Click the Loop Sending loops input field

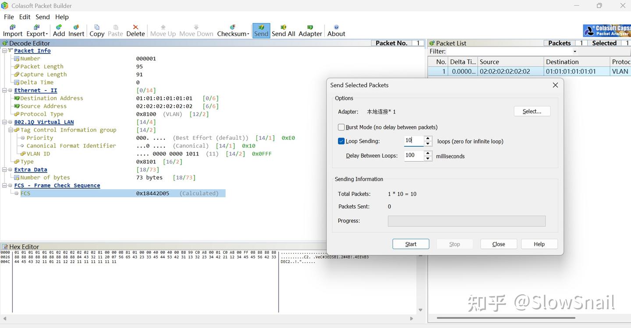[x=414, y=141]
